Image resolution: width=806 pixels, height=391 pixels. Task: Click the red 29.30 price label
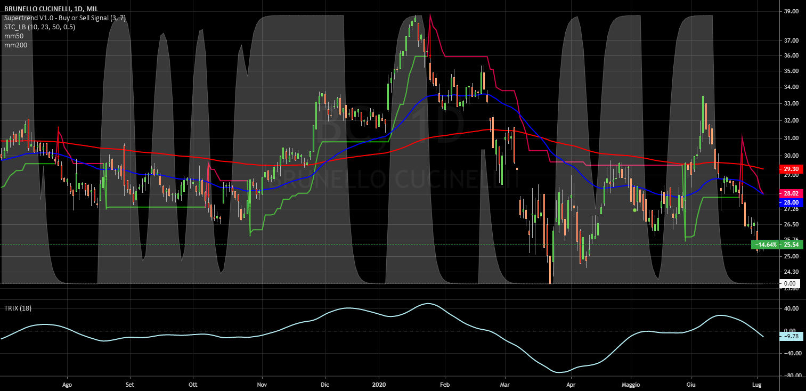click(791, 169)
